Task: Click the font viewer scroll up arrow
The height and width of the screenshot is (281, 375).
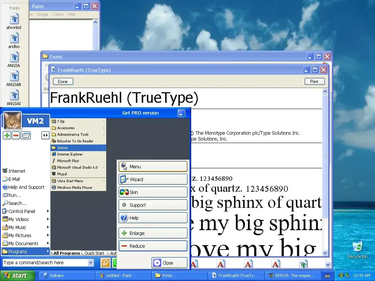Action: pyautogui.click(x=325, y=91)
